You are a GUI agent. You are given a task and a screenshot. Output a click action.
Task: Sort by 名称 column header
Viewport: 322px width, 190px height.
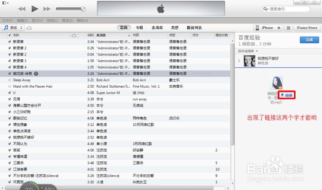41,35
